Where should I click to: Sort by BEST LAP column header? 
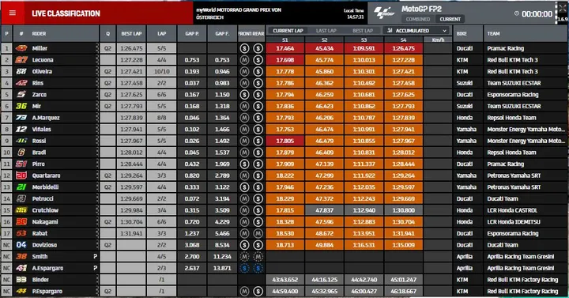click(x=131, y=33)
